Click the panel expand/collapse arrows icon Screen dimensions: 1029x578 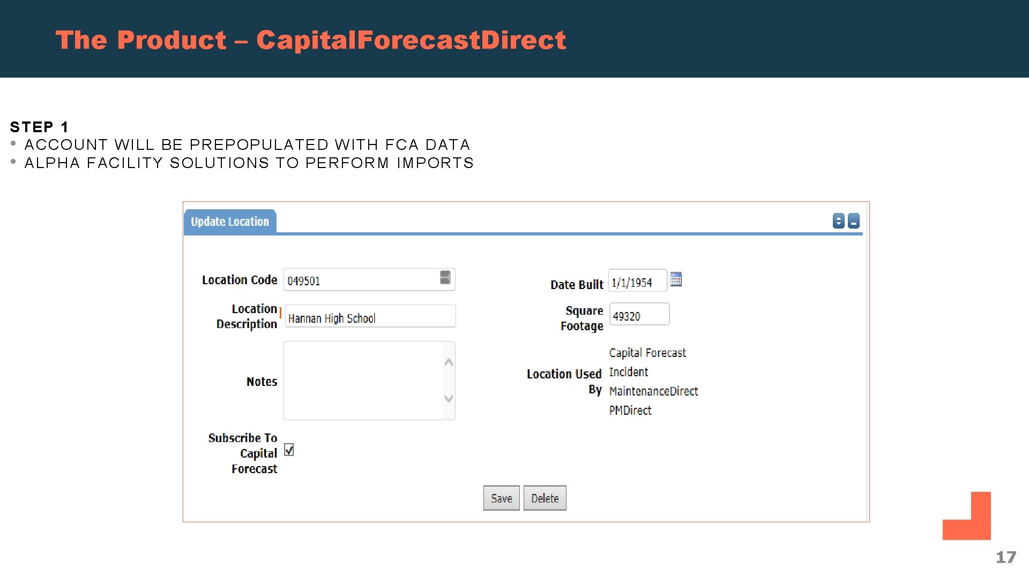pyautogui.click(x=838, y=221)
